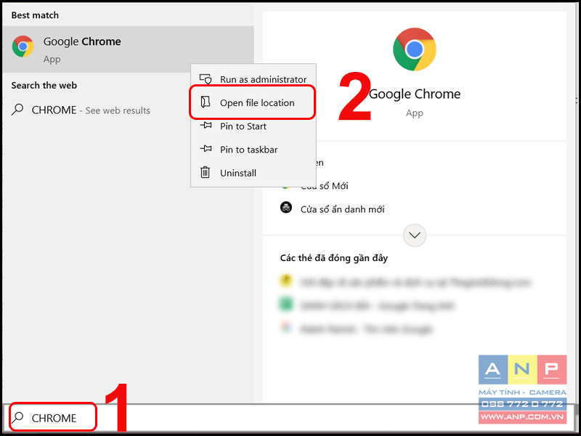The image size is (581, 436).
Task: Click the Google Chrome icon in Best match
Action: pyautogui.click(x=23, y=47)
